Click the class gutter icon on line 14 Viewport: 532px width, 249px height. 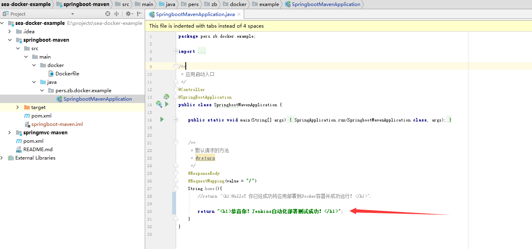point(159,104)
